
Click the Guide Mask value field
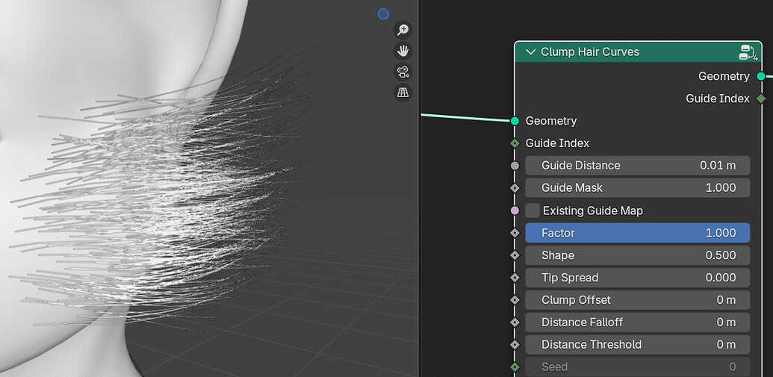tap(637, 188)
